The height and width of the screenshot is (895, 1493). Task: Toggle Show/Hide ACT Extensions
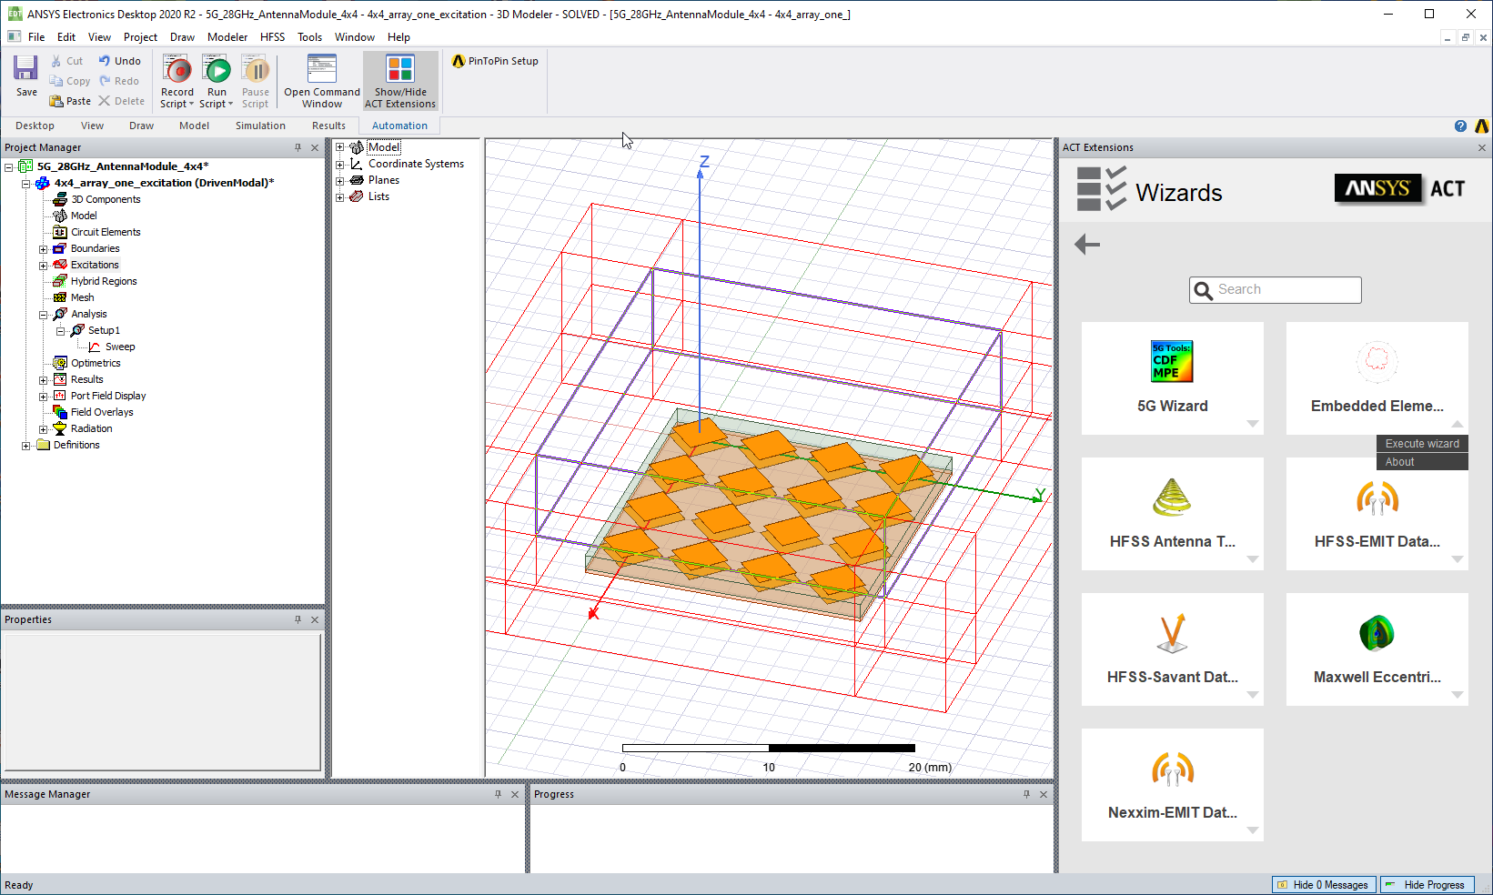tap(400, 81)
